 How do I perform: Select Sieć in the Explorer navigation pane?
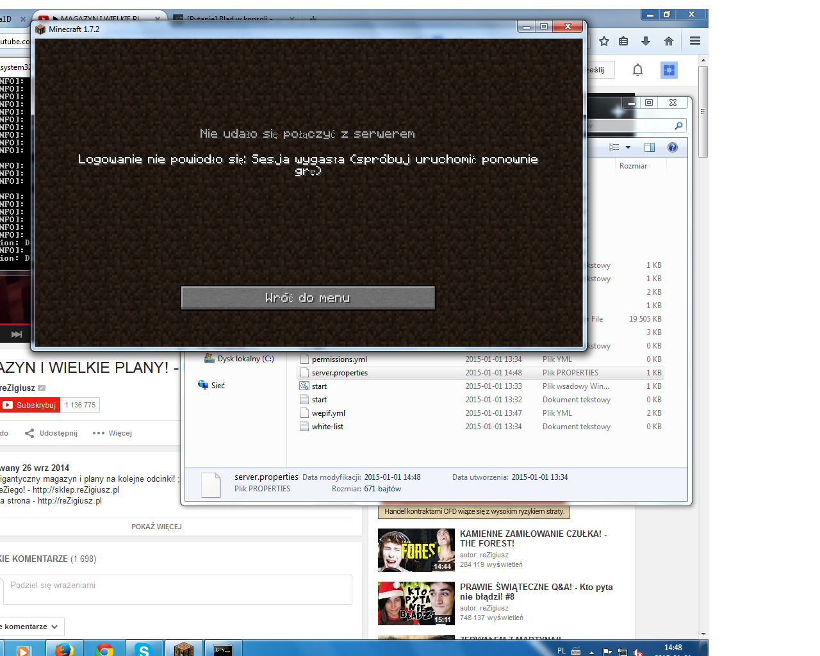point(212,386)
